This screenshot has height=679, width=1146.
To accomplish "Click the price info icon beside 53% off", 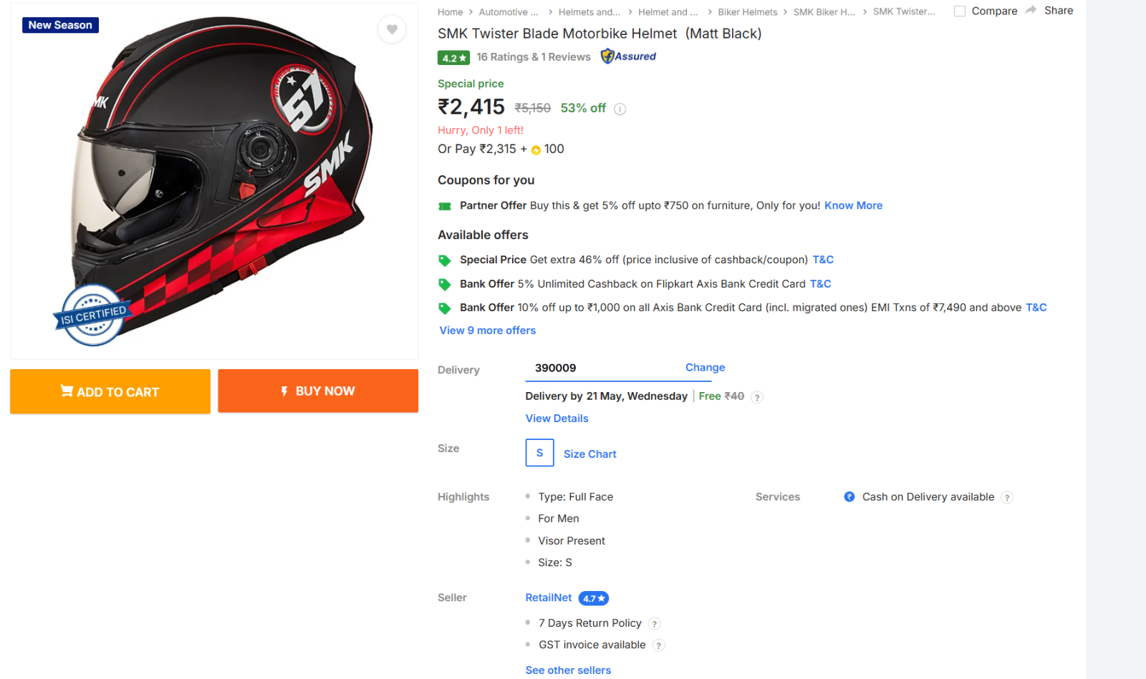I will pyautogui.click(x=620, y=109).
